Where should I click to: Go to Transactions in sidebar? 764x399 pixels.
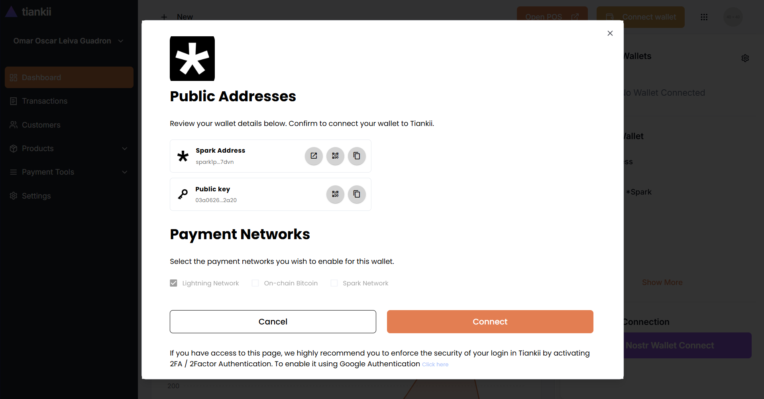(45, 101)
